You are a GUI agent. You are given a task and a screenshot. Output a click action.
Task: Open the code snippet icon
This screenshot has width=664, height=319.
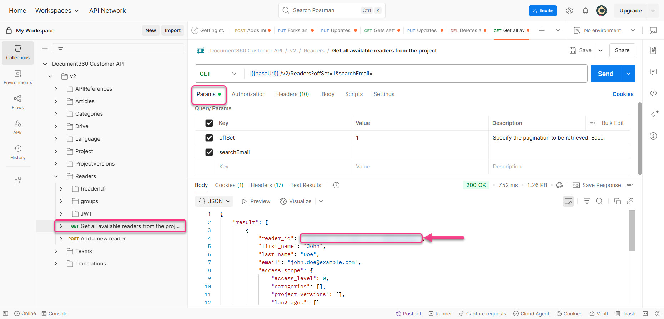tap(653, 93)
